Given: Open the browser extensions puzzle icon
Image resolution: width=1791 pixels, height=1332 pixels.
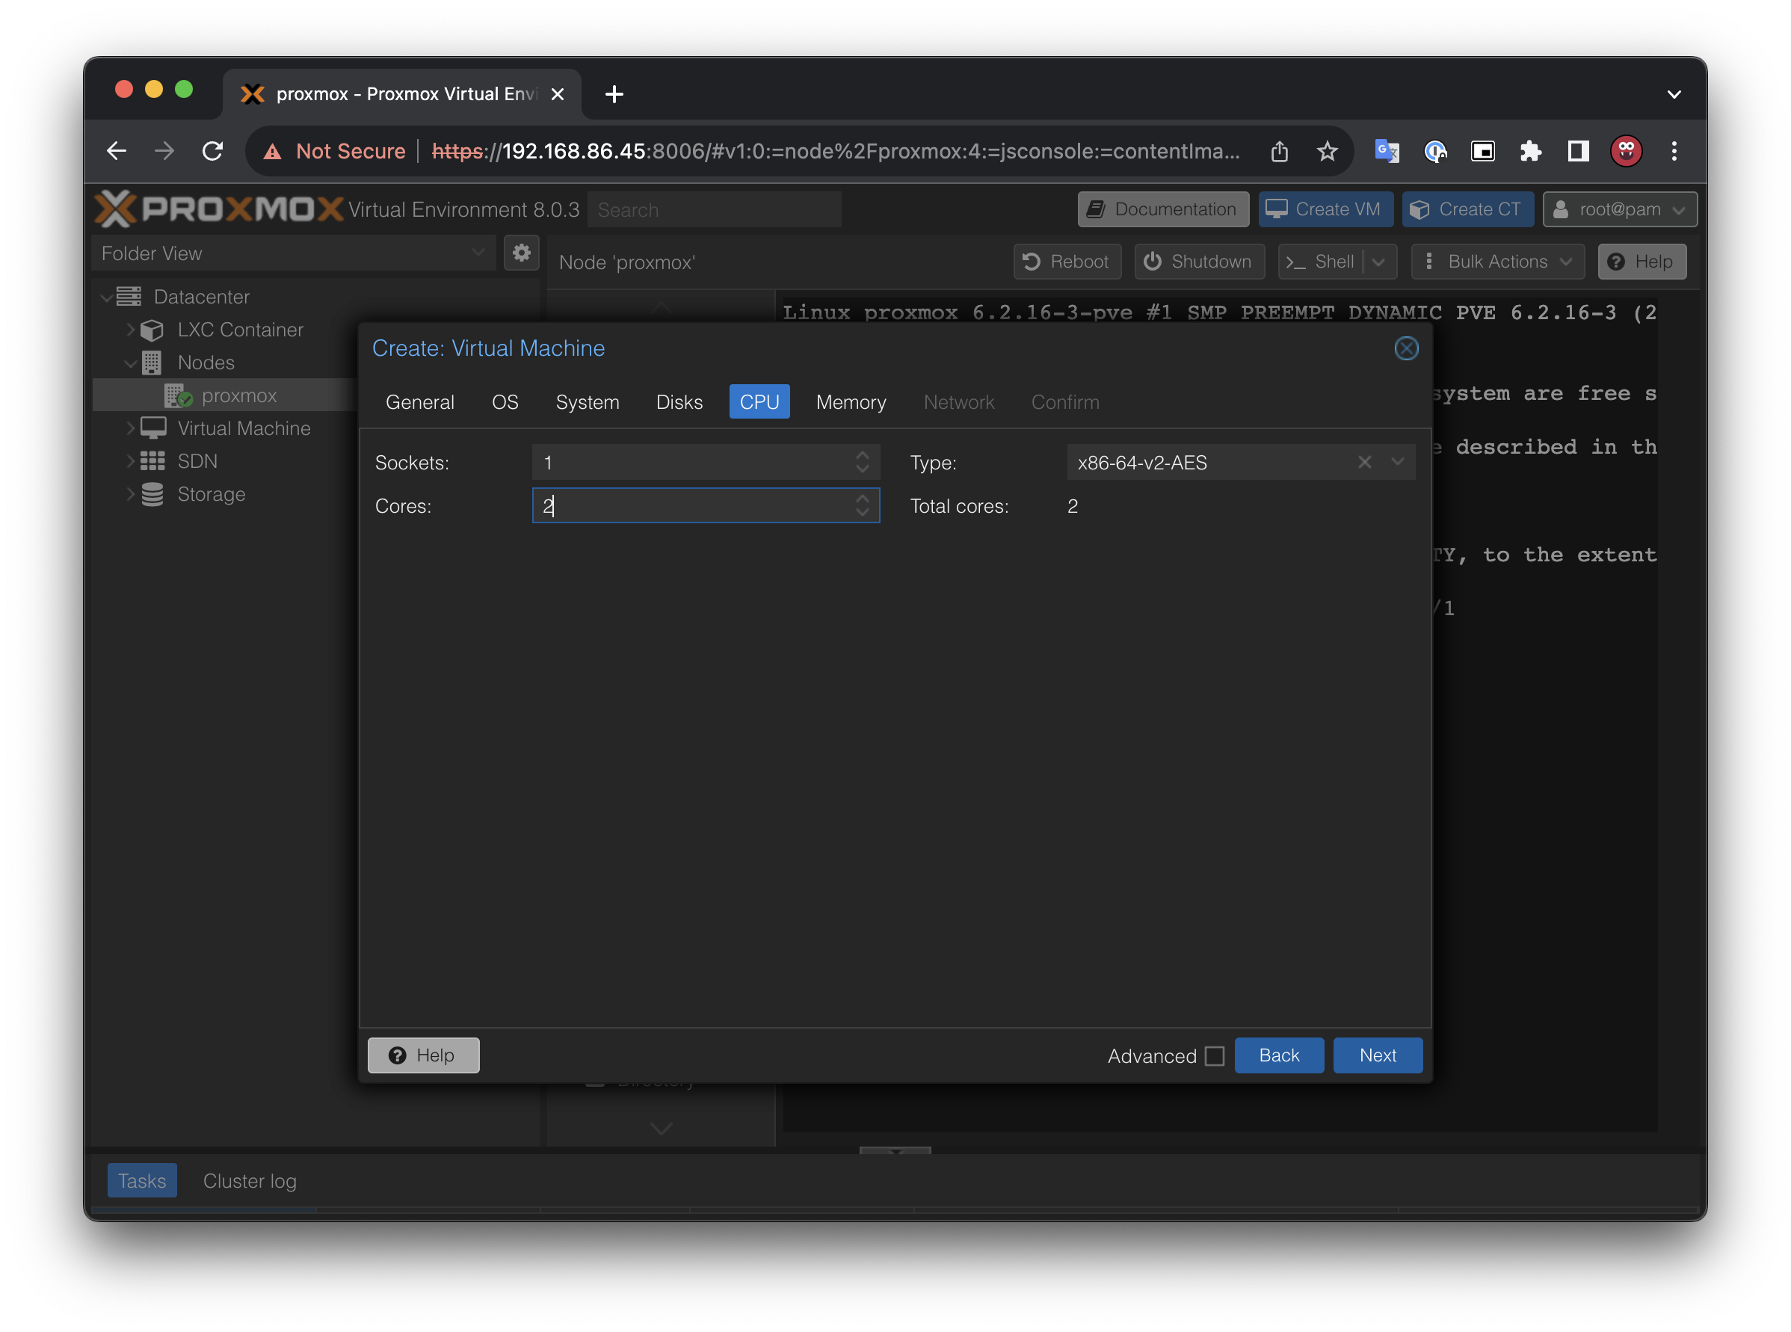Looking at the screenshot, I should tap(1529, 151).
